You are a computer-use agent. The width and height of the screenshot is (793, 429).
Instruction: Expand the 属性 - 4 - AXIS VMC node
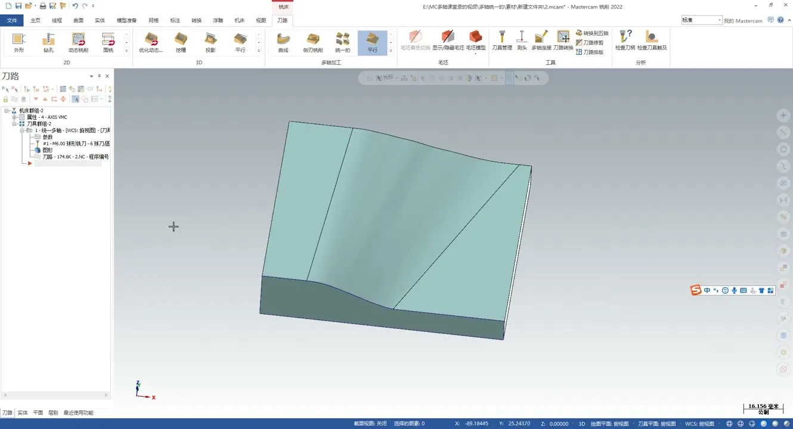(x=14, y=117)
